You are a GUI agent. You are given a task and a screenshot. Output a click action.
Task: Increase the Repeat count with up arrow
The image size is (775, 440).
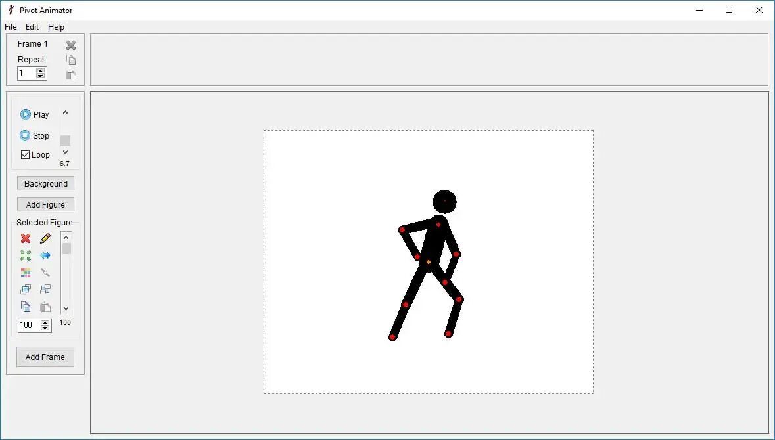(41, 71)
